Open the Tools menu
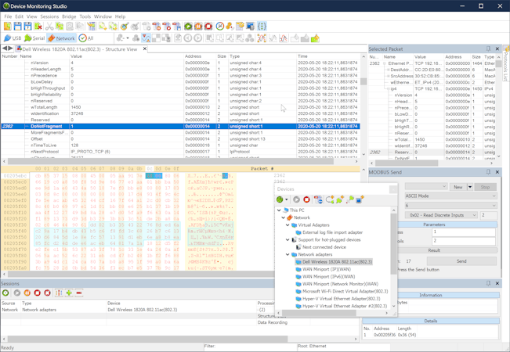Viewport: 510px width, 352px height. [85, 16]
